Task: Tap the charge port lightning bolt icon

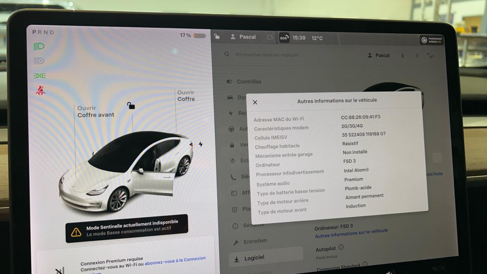Action: [200, 144]
